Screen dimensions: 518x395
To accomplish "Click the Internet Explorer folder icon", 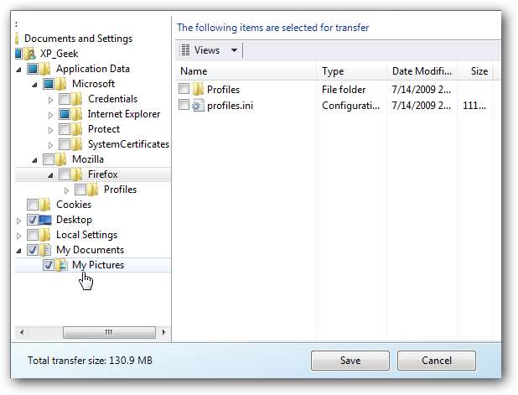I will pyautogui.click(x=76, y=114).
